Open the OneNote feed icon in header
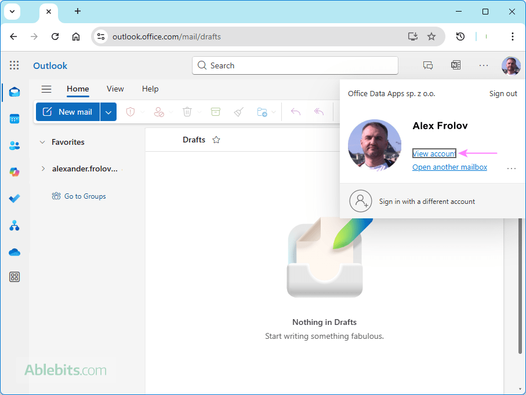Image resolution: width=526 pixels, height=395 pixels. pyautogui.click(x=456, y=65)
